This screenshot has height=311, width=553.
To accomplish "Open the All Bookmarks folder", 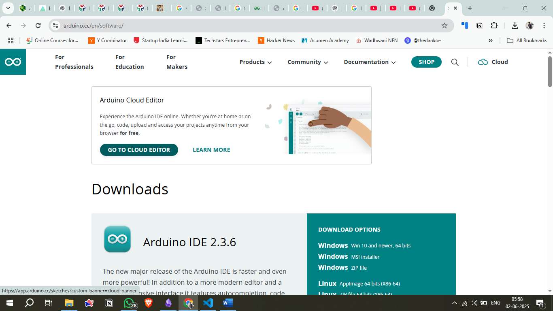I will click(x=527, y=40).
